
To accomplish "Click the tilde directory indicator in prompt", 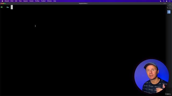I will tap(8, 7).
